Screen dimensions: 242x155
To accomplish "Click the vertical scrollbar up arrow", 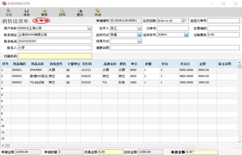I will [239, 63].
